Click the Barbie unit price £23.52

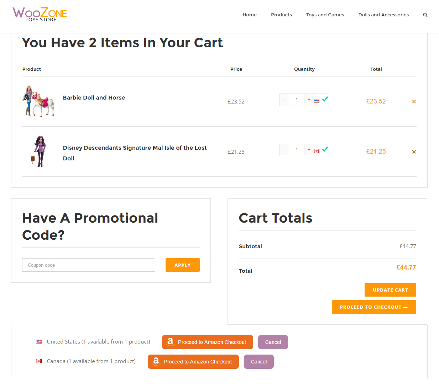point(236,102)
